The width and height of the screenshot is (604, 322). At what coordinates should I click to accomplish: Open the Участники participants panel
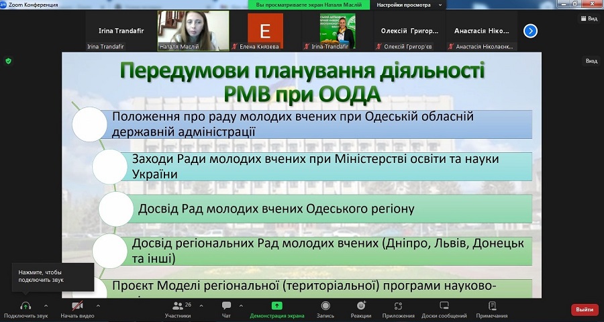pos(178,305)
